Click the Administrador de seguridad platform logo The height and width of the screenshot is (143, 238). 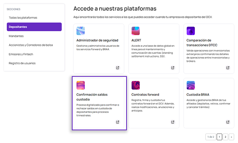pyautogui.click(x=81, y=31)
